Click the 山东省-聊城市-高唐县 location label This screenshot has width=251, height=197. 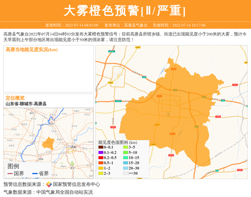pos(26,104)
